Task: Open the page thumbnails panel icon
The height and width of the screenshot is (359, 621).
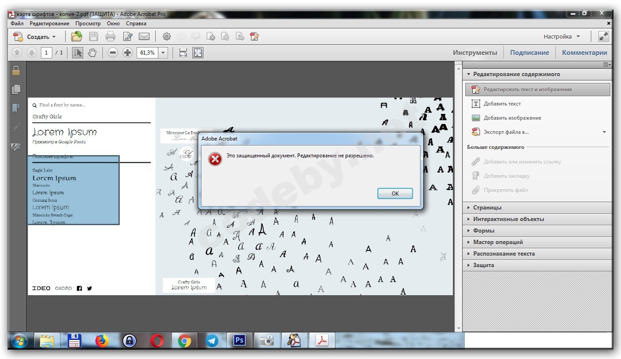Action: tap(16, 89)
